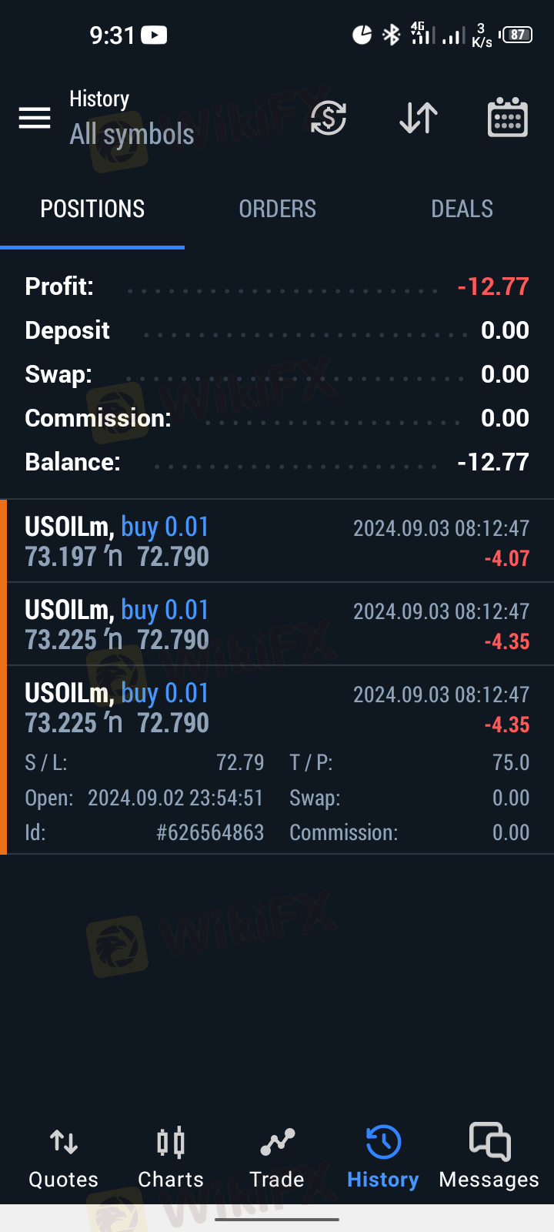This screenshot has width=554, height=1232.
Task: Open the hamburger side menu
Action: coord(35,118)
